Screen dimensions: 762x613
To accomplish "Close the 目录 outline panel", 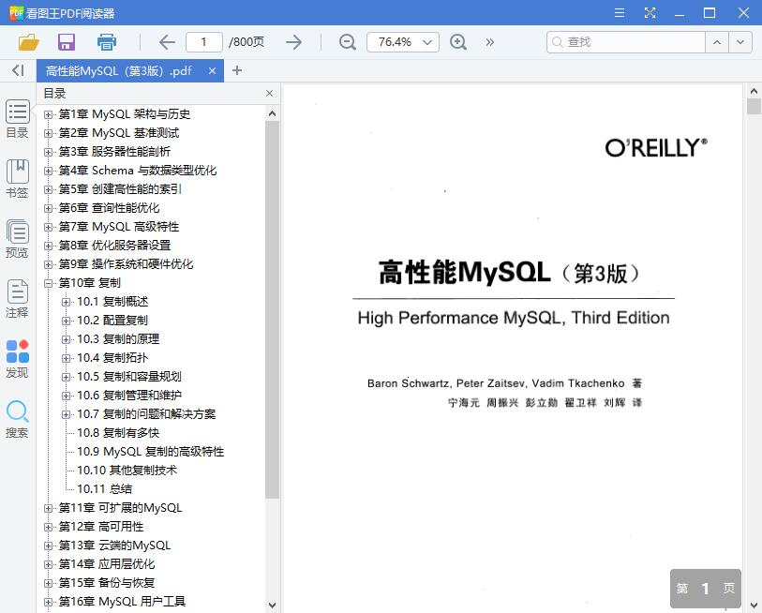I will coord(269,94).
